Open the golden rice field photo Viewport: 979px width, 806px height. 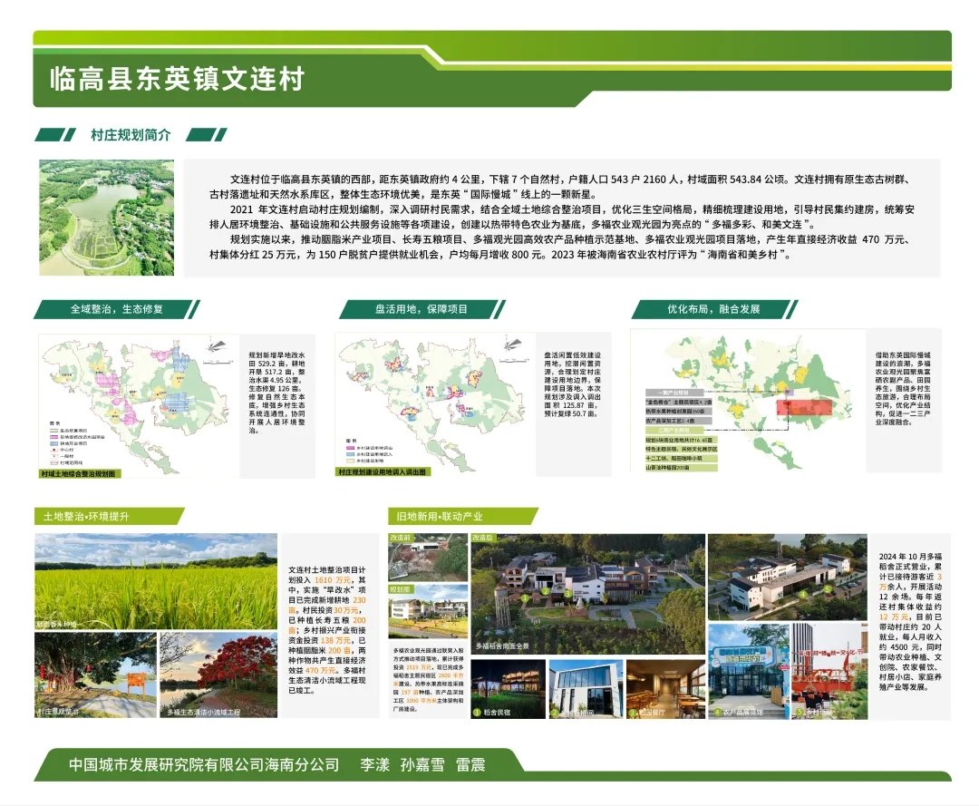coord(156,581)
